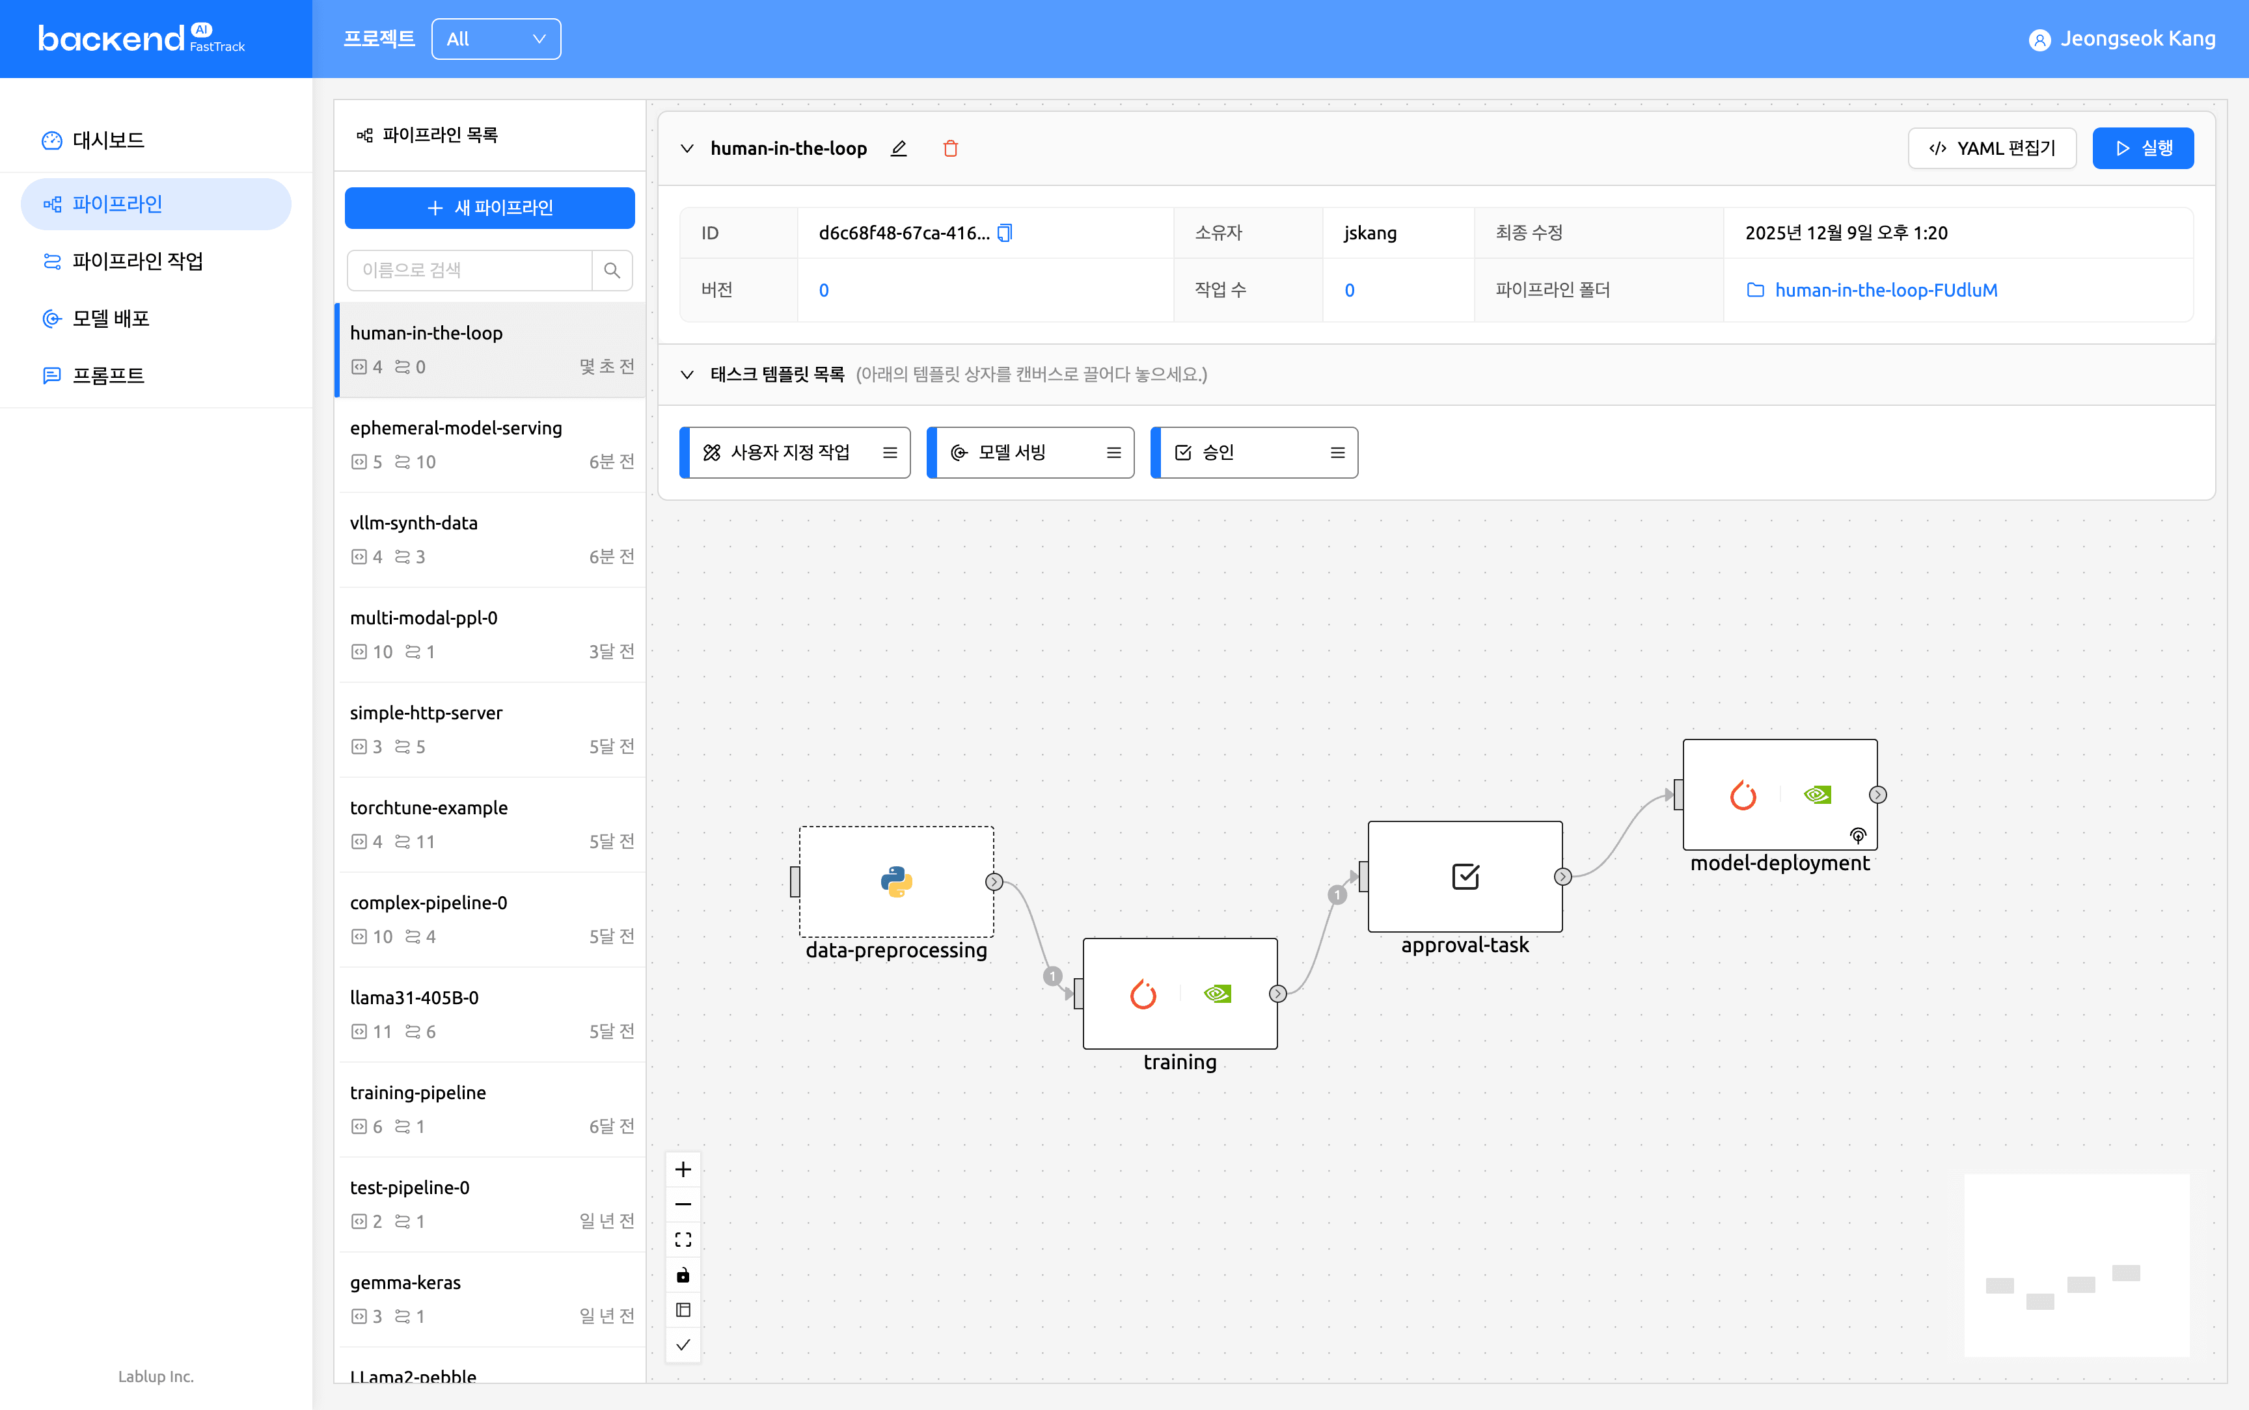The image size is (2249, 1410).
Task: Collapse the 태스크 템플릿 목록 section
Action: pos(687,374)
